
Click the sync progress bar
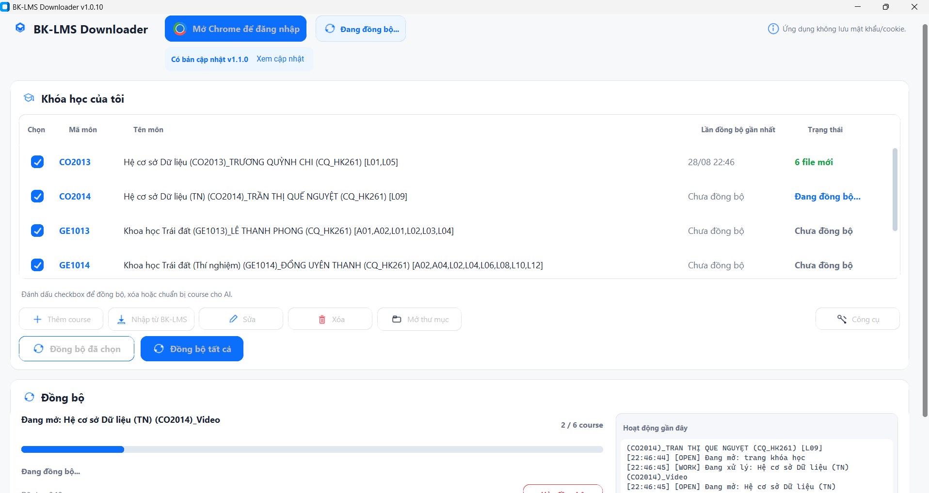312,449
